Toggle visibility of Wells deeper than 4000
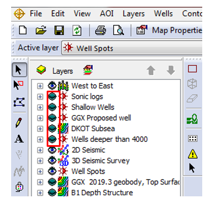 52,139
